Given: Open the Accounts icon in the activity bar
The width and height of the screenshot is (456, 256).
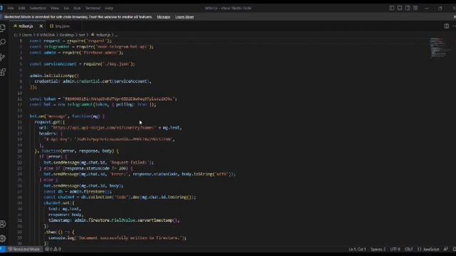Looking at the screenshot, I should coord(3,224).
